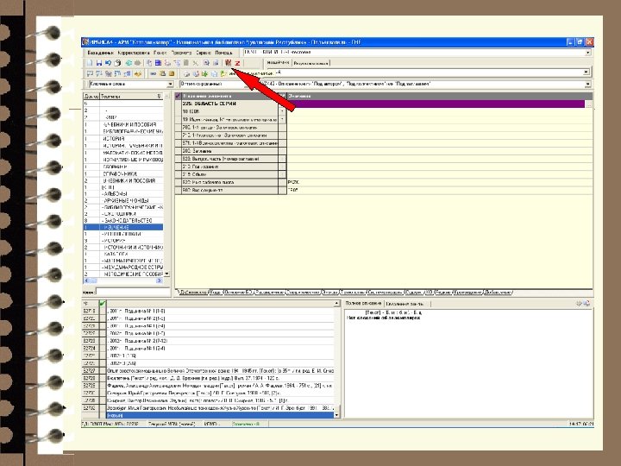
Task: Open the "Просмотр" menu
Action: [181, 53]
